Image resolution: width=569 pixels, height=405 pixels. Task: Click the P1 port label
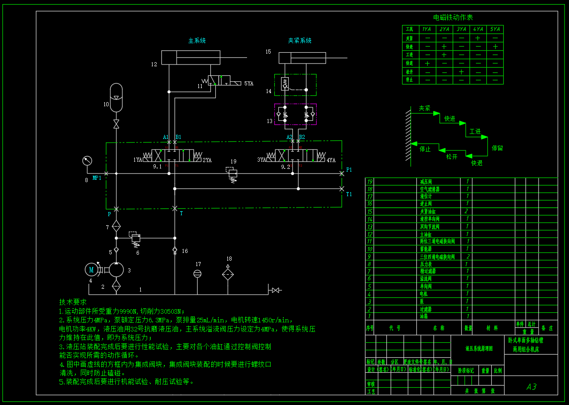349,169
